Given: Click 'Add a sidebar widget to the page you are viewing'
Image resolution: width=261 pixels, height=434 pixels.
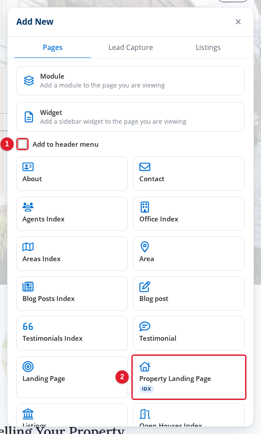Looking at the screenshot, I should (x=113, y=122).
